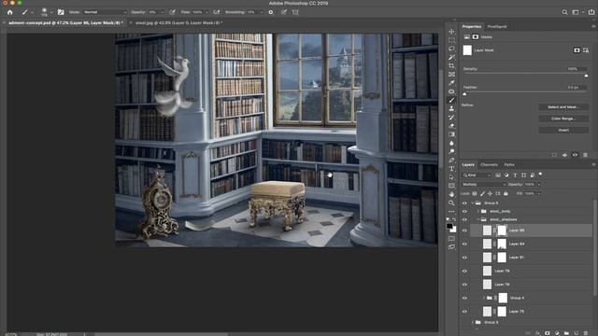Switch to the Paths tab
The height and width of the screenshot is (336, 598).
(509, 165)
